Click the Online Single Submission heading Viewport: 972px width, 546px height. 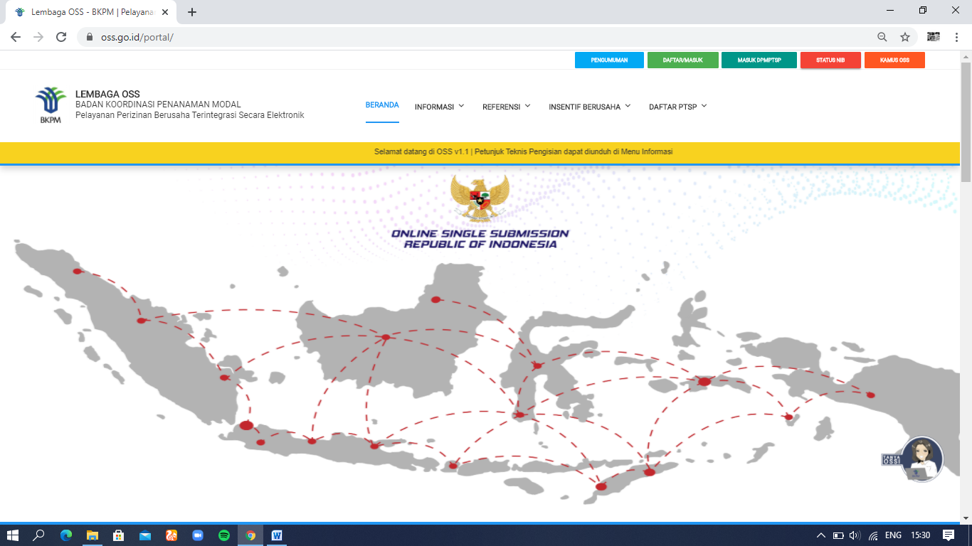(480, 239)
